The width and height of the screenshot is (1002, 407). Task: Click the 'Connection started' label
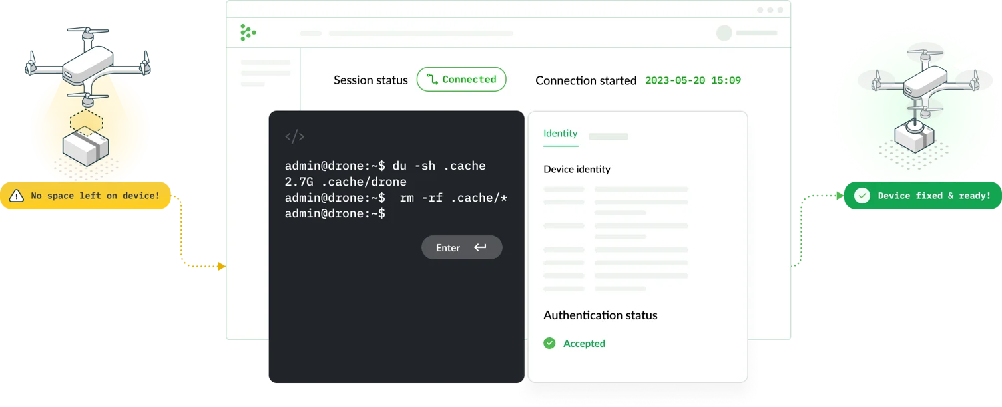tap(586, 80)
